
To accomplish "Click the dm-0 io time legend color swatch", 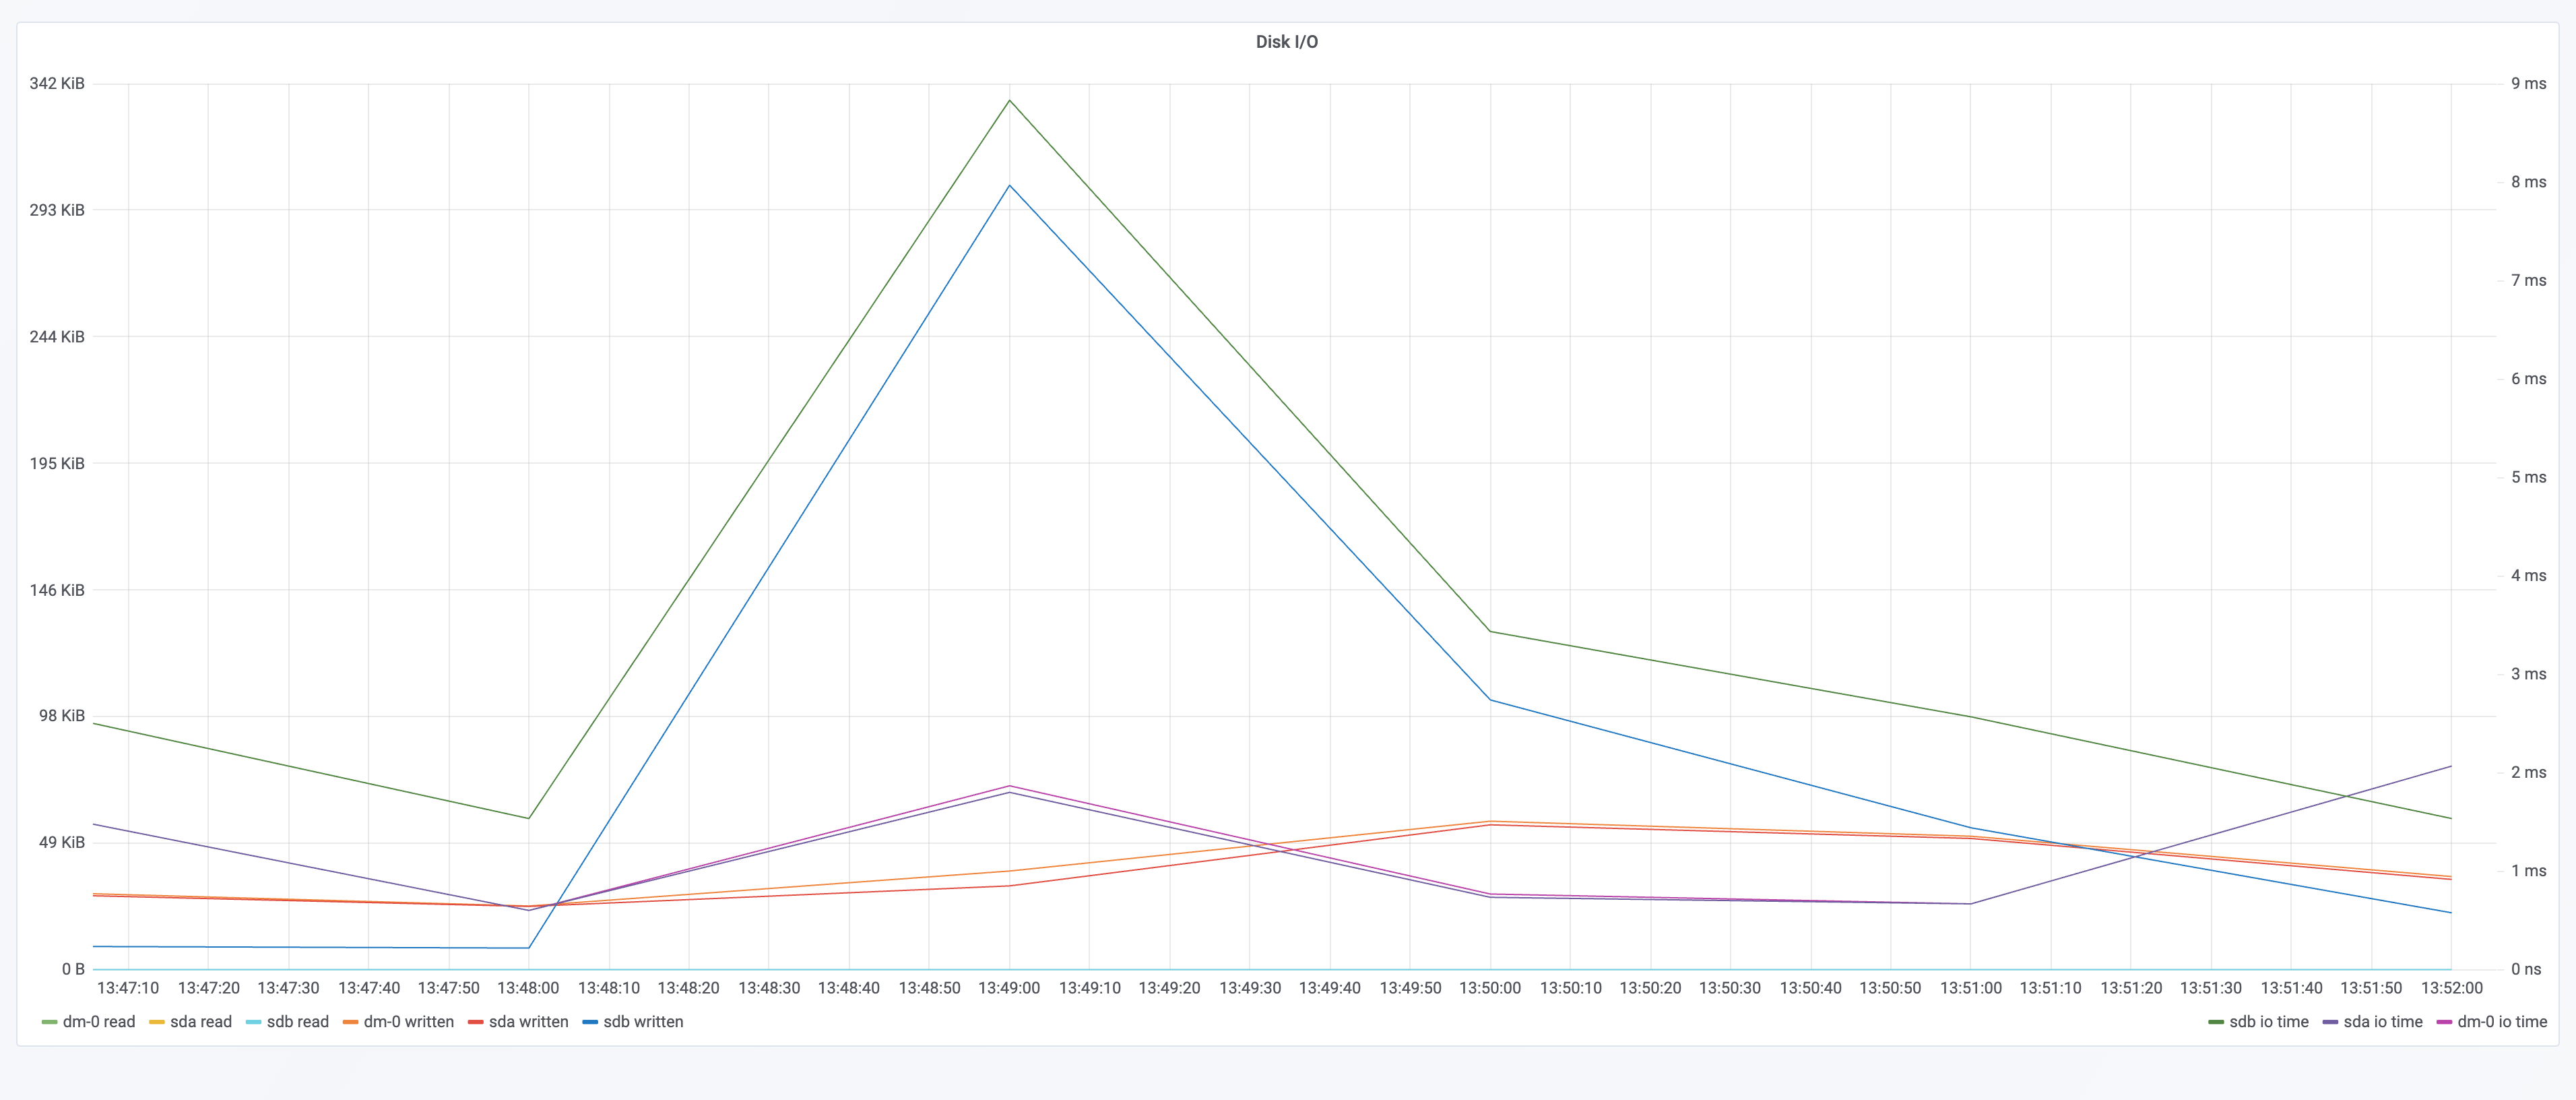I will (x=2444, y=1022).
